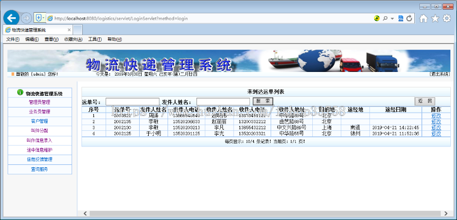Click the pagination info text at table bottom

pyautogui.click(x=265, y=142)
